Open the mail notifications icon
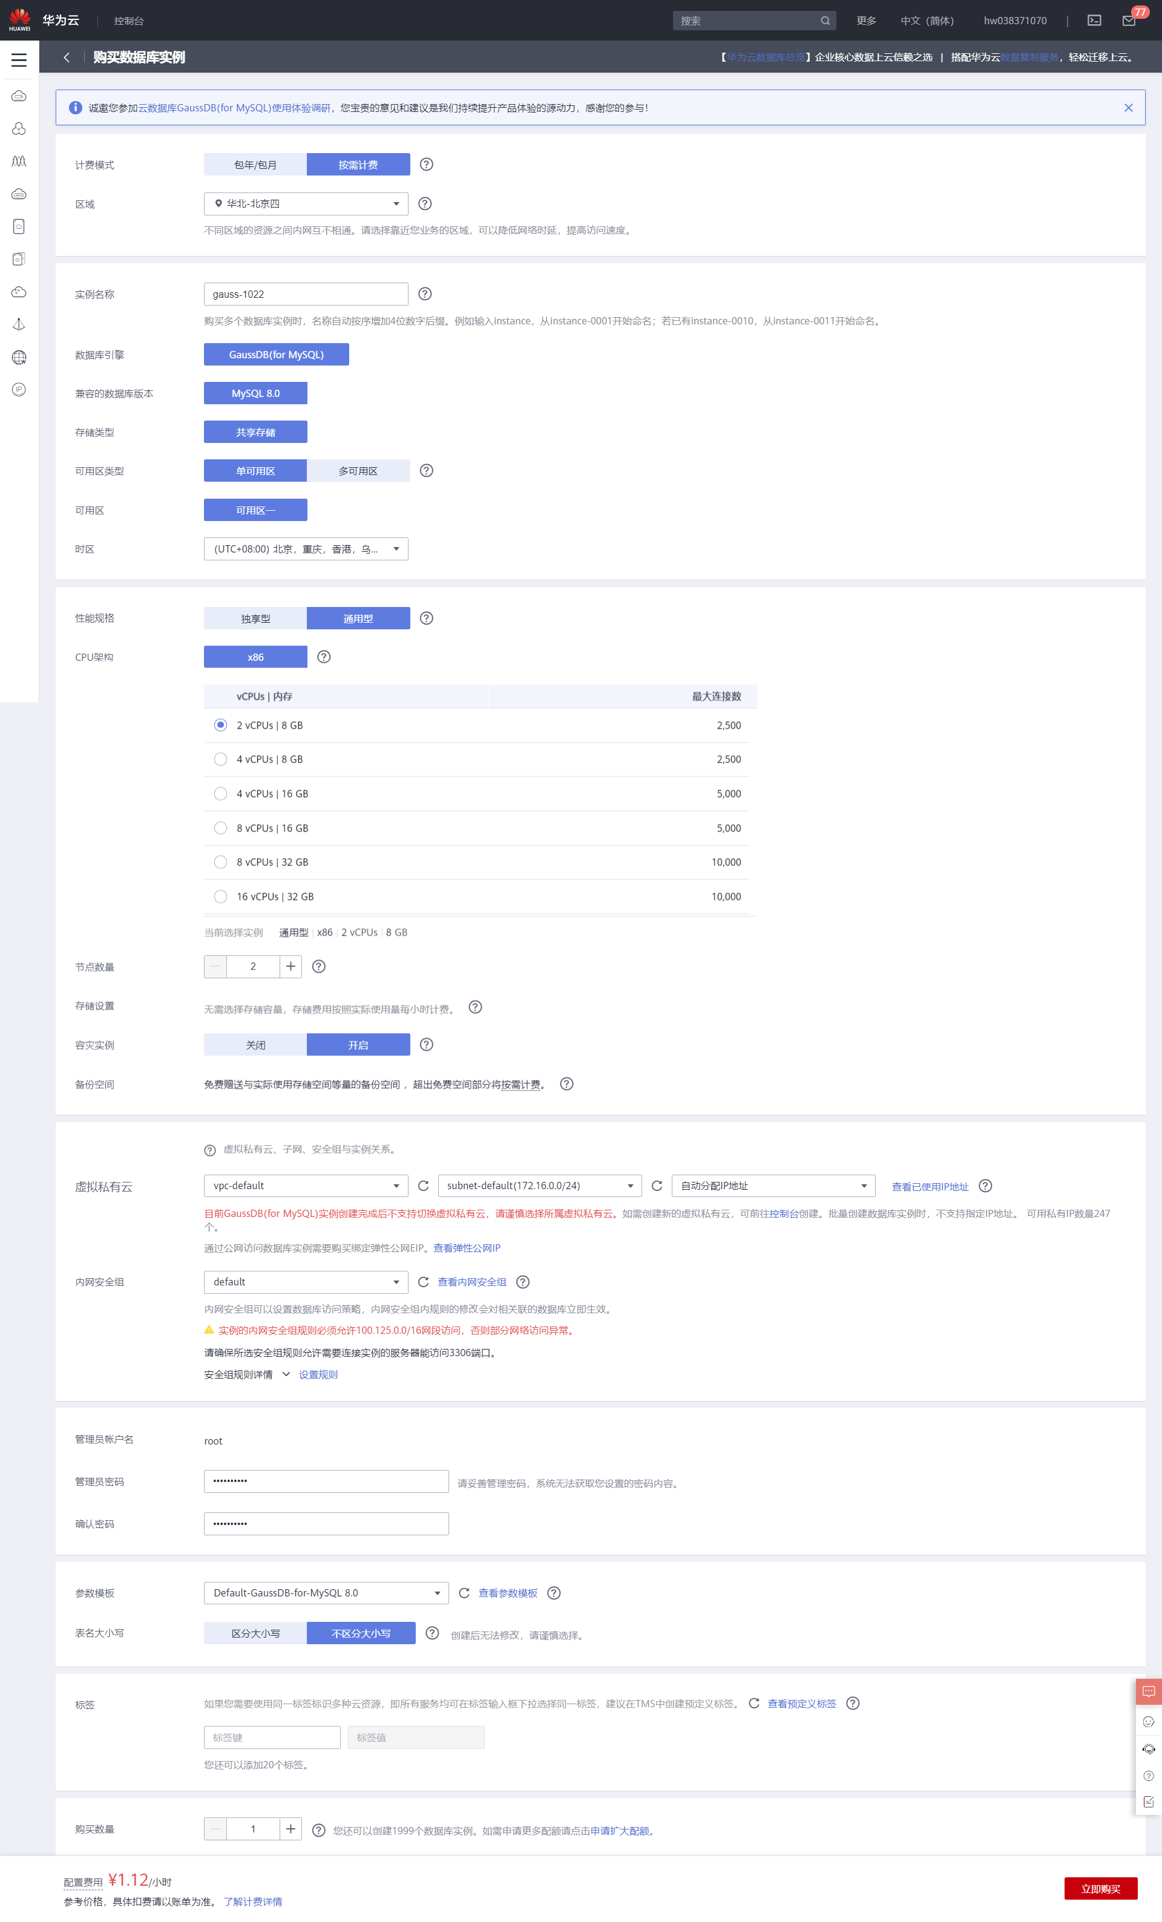 coord(1129,21)
